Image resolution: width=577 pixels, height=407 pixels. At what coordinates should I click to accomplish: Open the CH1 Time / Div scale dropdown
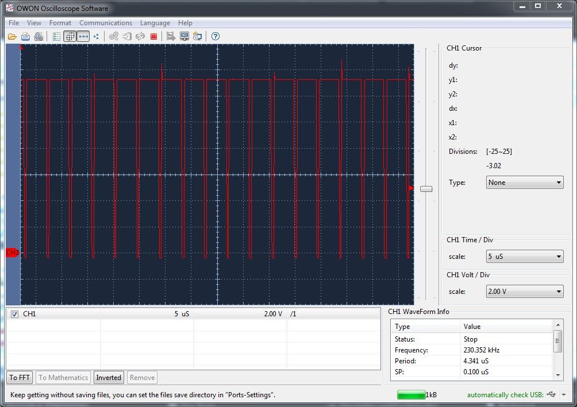pos(524,256)
